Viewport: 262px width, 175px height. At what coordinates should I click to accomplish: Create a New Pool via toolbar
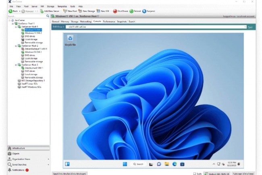point(70,11)
